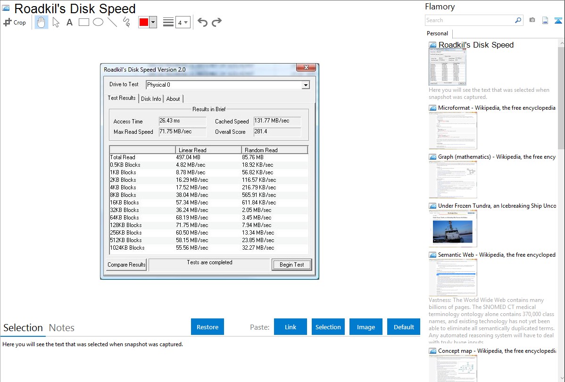Redo the last annotation
Viewport: 565px width, 382px height.
tap(216, 22)
